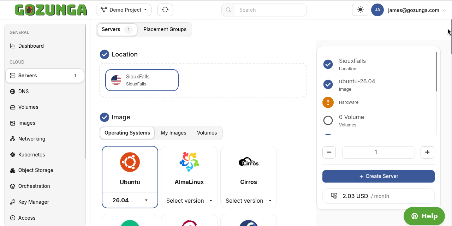Click the Orchestration layers icon
The image size is (452, 226).
tap(13, 186)
